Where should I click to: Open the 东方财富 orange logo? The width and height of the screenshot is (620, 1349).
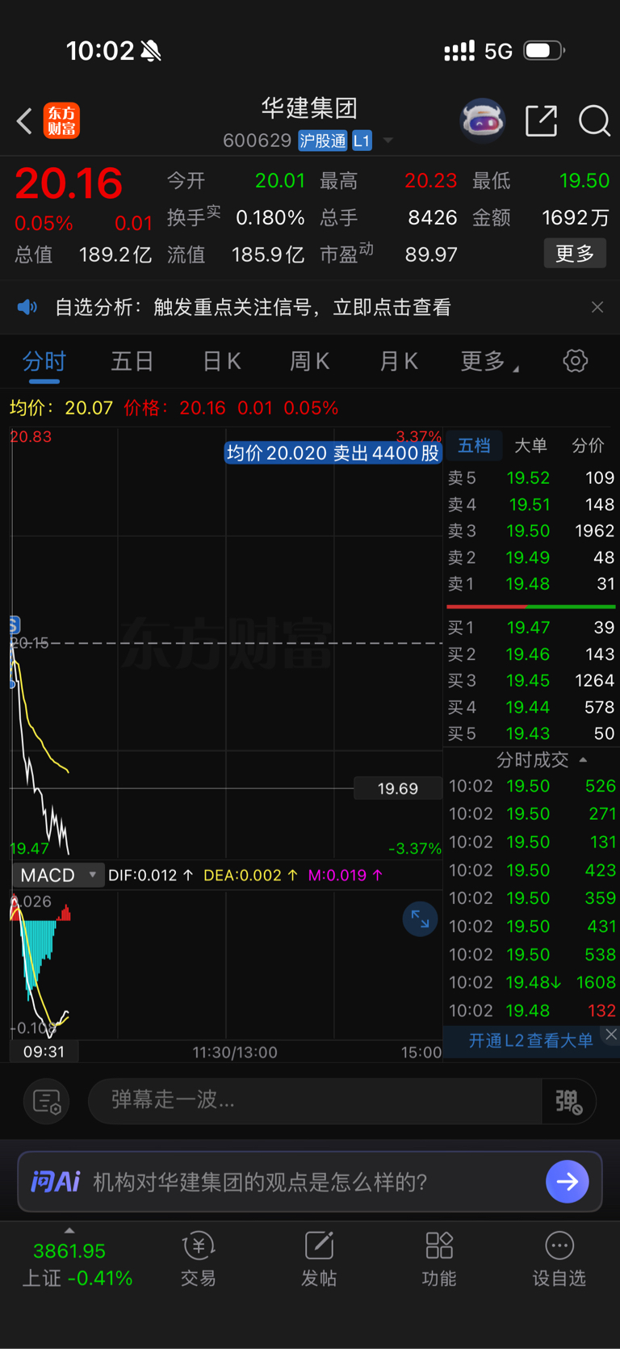pyautogui.click(x=61, y=121)
